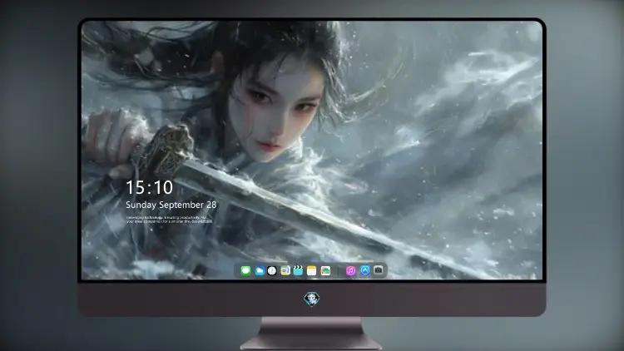Image resolution: width=624 pixels, height=351 pixels.
Task: Open the yellow-blue chat icon after Clock
Action: [x=285, y=270]
